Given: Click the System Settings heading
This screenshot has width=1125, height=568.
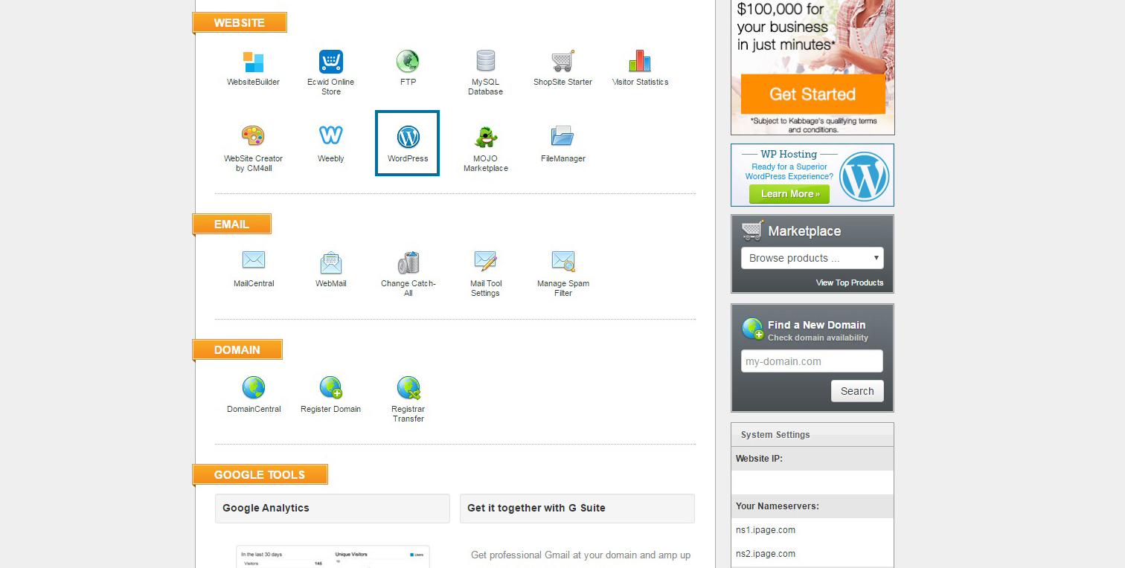Looking at the screenshot, I should 775,435.
